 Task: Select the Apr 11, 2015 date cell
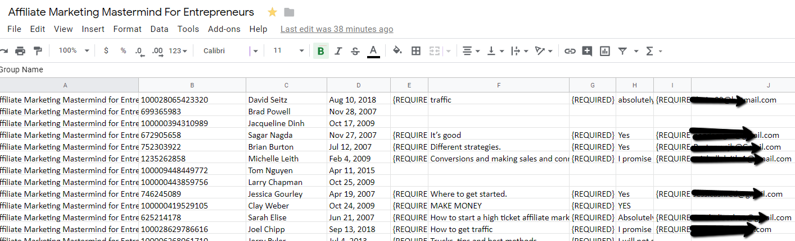(x=359, y=170)
